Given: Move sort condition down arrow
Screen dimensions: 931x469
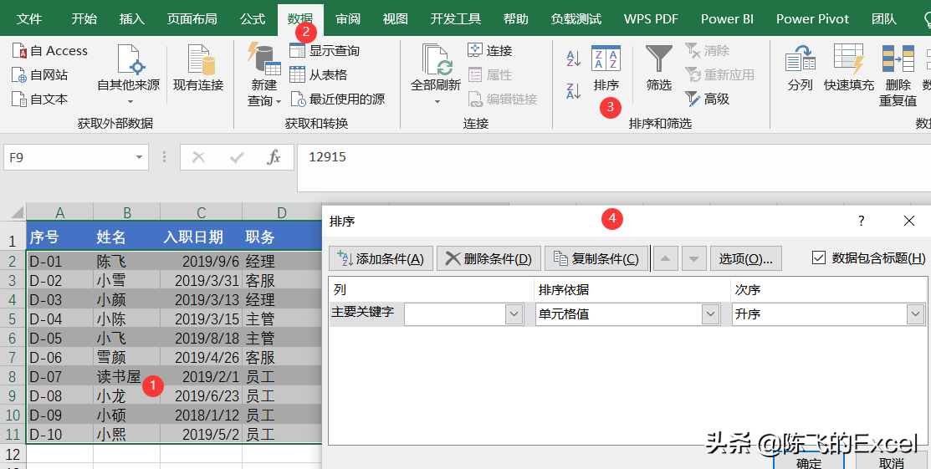Looking at the screenshot, I should [694, 259].
